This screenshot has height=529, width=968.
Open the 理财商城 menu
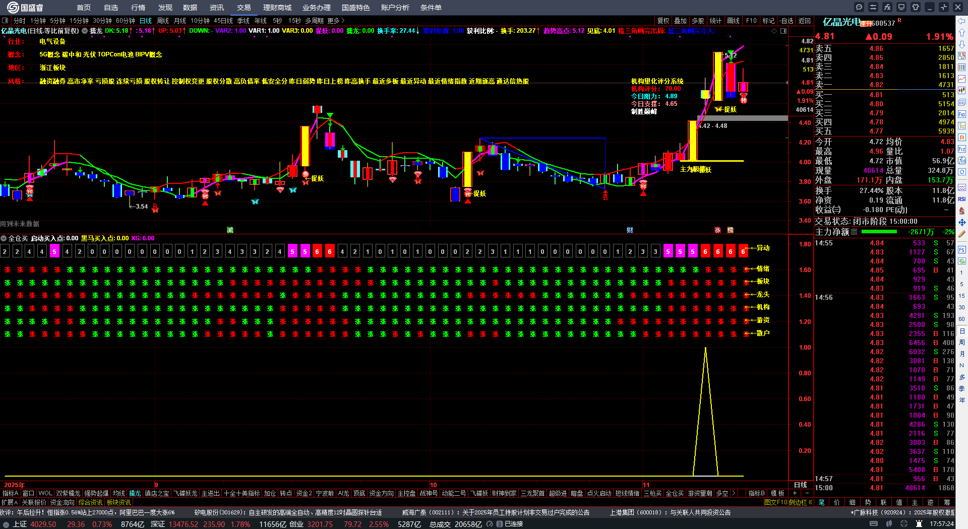click(277, 8)
